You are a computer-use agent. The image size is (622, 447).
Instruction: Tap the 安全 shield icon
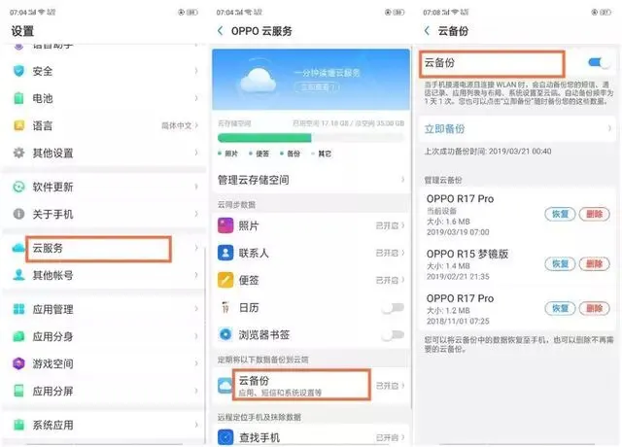[17, 71]
